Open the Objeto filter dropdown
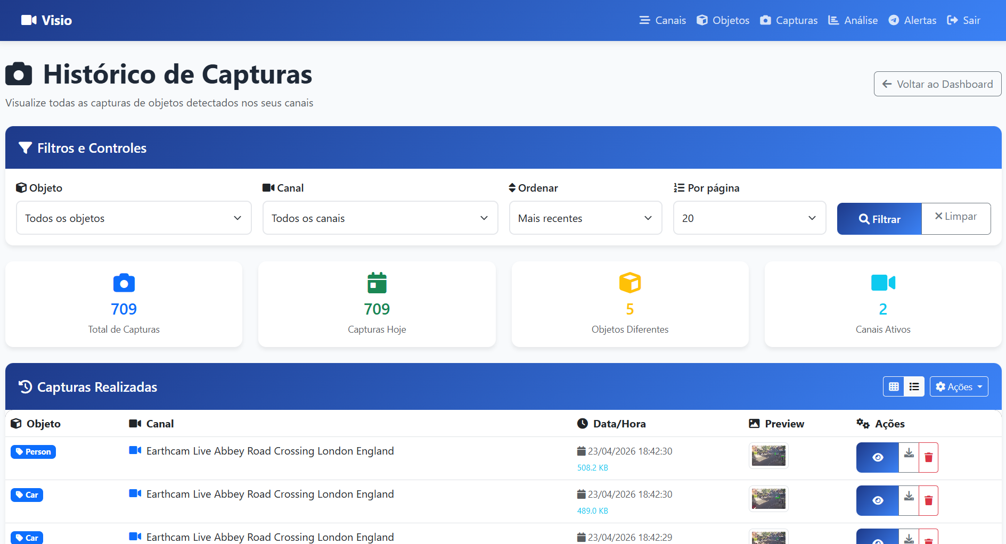This screenshot has height=544, width=1006. coord(134,218)
